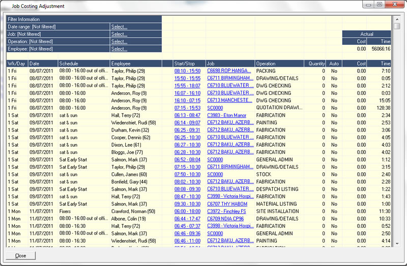The image size is (407, 266).
Task: Open the Select link for Operation filter
Action: click(119, 42)
